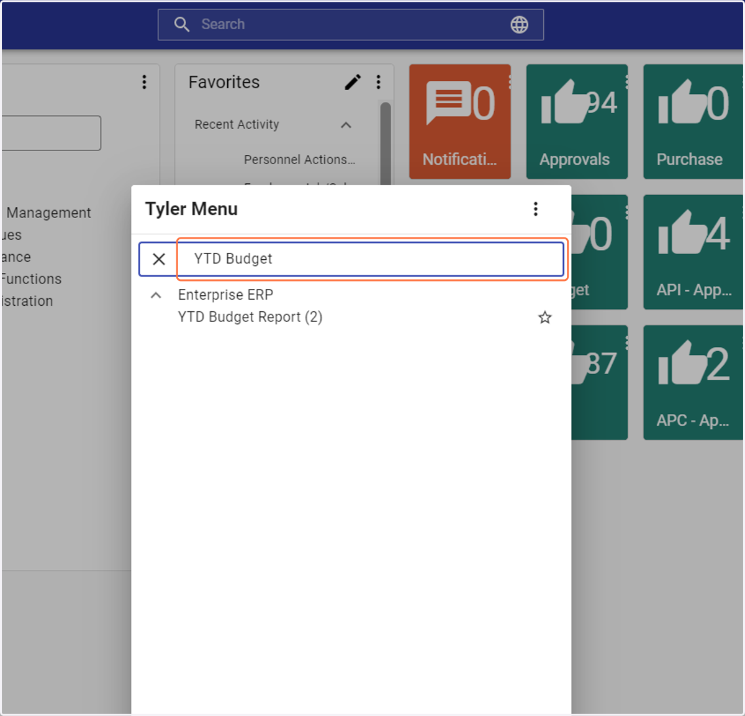This screenshot has width=745, height=716.
Task: Click the empty input box in left panel
Action: pos(51,133)
